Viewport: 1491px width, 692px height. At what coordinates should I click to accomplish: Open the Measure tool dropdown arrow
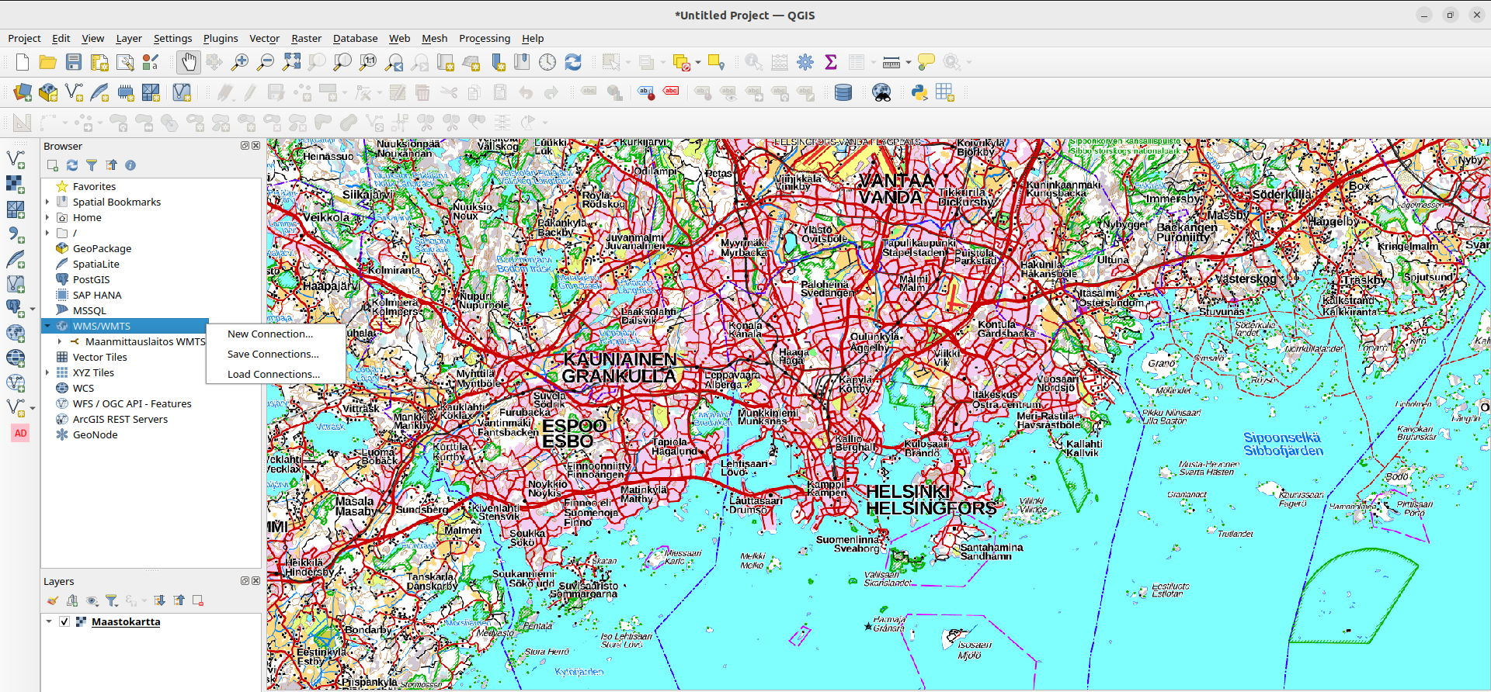click(x=908, y=62)
